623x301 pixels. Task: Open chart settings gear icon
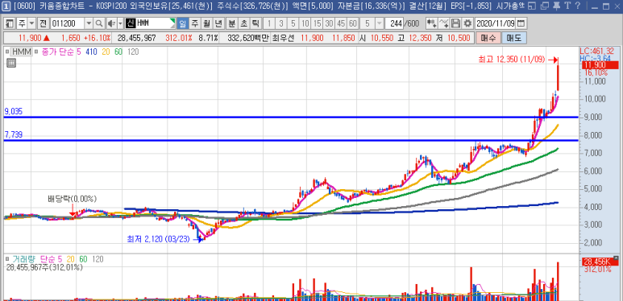(x=467, y=23)
